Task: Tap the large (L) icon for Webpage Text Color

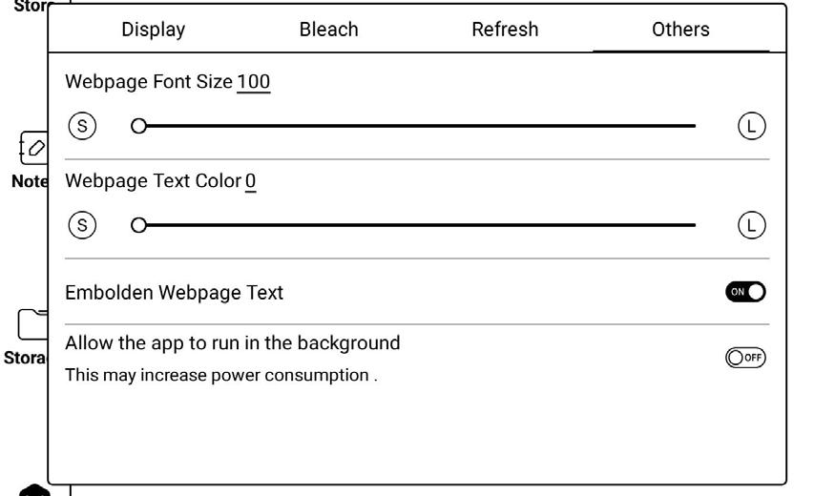Action: (x=752, y=225)
